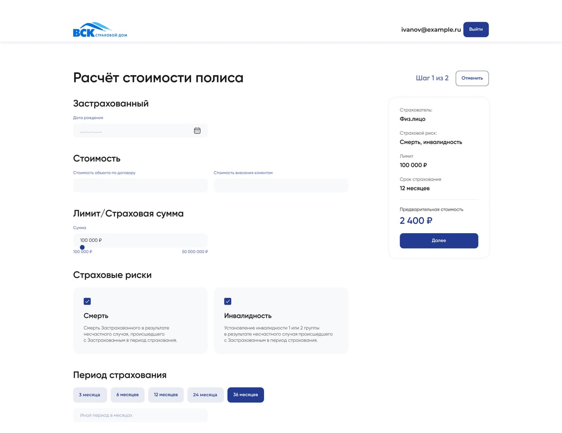The height and width of the screenshot is (433, 562).
Task: Click the Смерть, инвалидность summary value
Action: (431, 142)
